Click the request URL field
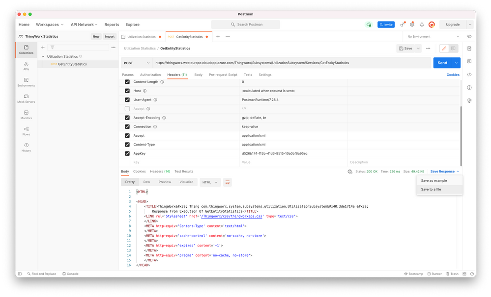 pos(291,63)
